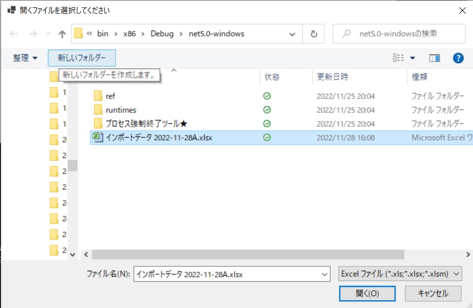Open the 整理 menu
This screenshot has height=308, width=473.
coord(25,58)
